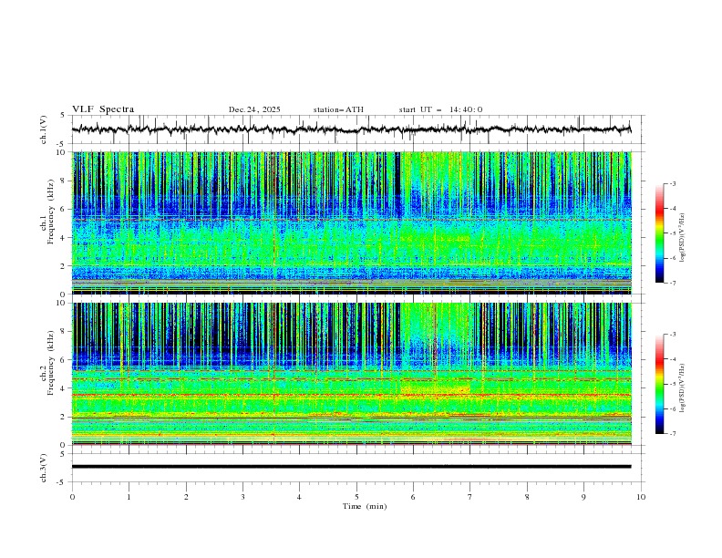
Task: Click the "6" tick on the time axis
Action: (413, 497)
